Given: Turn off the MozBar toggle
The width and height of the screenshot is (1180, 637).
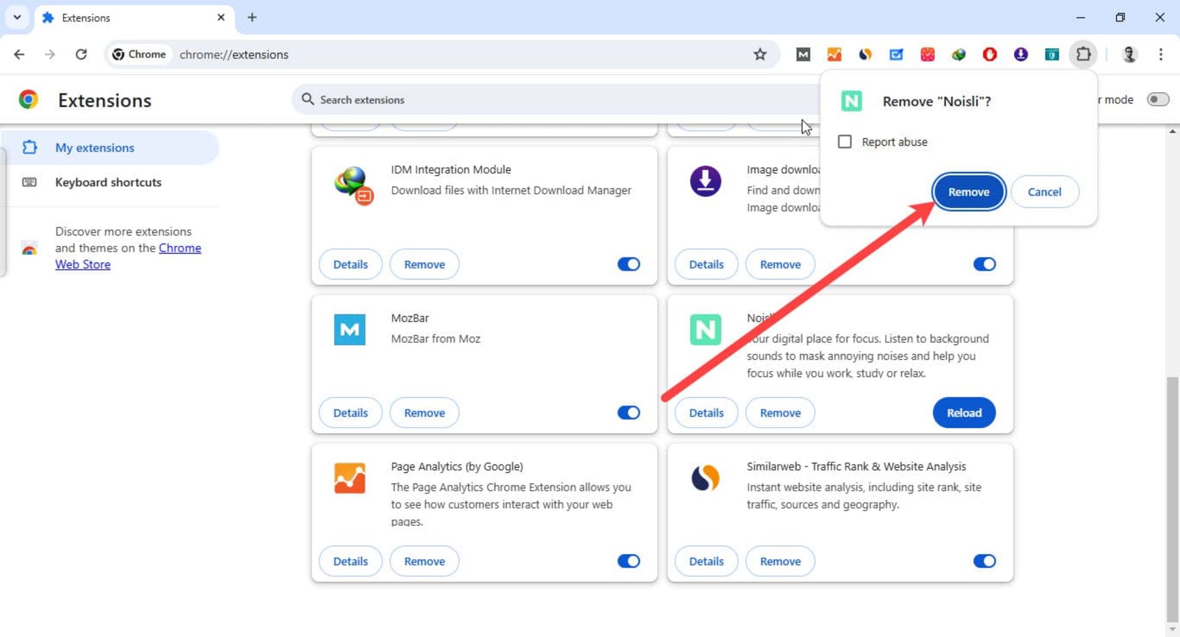Looking at the screenshot, I should pyautogui.click(x=628, y=413).
